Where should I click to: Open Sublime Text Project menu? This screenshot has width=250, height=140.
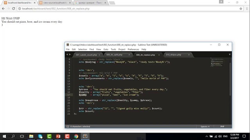122,49
